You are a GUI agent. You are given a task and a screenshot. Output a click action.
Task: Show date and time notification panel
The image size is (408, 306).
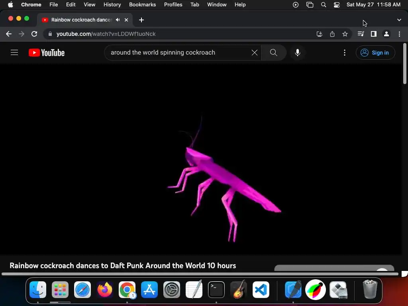tap(373, 5)
